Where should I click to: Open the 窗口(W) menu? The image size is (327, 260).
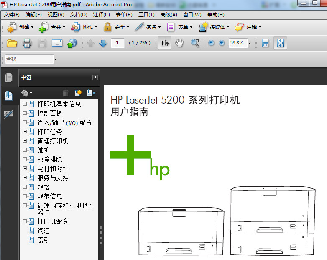click(192, 15)
